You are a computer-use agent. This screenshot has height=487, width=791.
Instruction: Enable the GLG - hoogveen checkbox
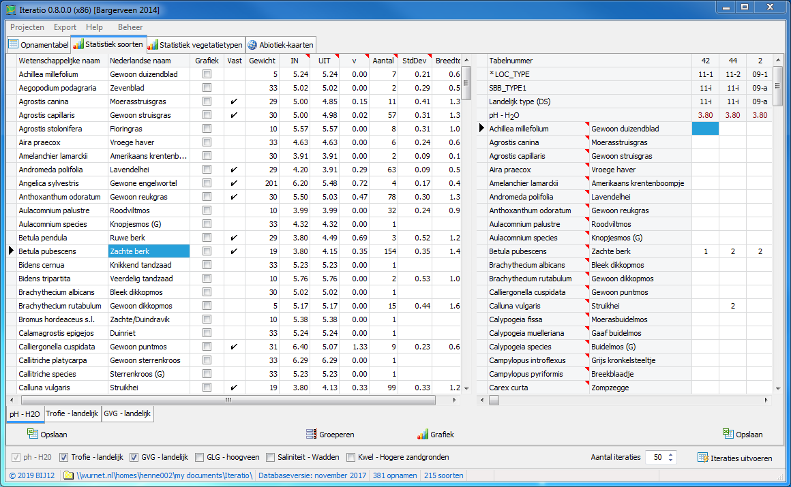point(200,457)
